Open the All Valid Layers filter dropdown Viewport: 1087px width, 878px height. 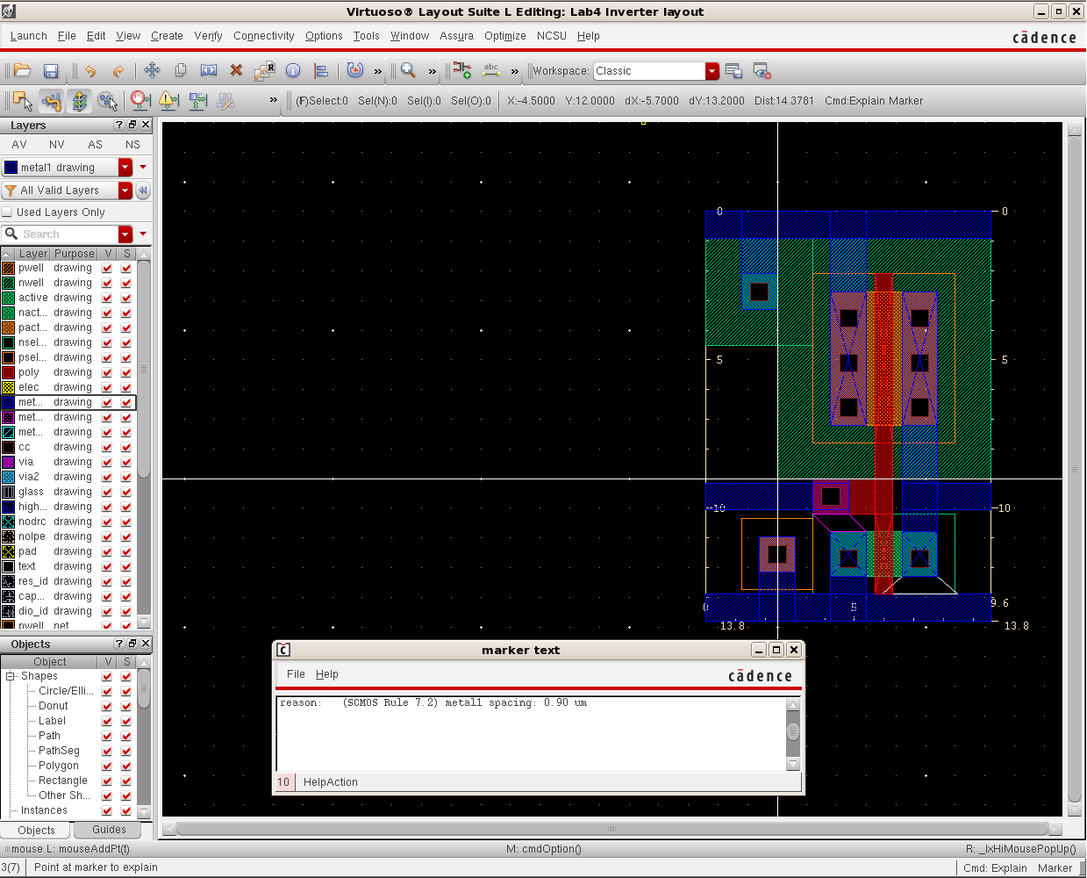(x=123, y=191)
